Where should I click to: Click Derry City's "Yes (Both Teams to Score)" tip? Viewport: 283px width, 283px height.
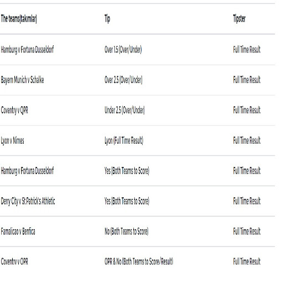pyautogui.click(x=127, y=201)
